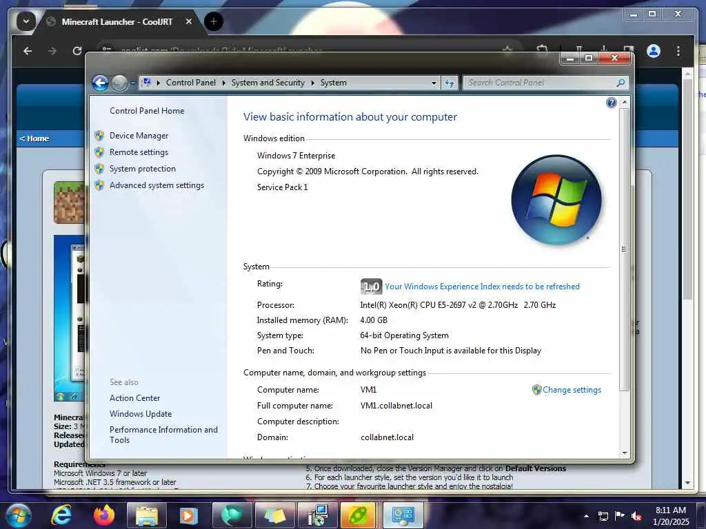Reload the browser page
Image resolution: width=706 pixels, height=529 pixels.
point(77,51)
